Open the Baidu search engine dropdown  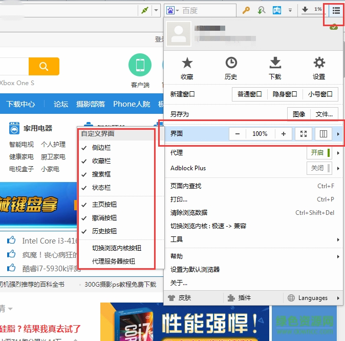click(171, 10)
